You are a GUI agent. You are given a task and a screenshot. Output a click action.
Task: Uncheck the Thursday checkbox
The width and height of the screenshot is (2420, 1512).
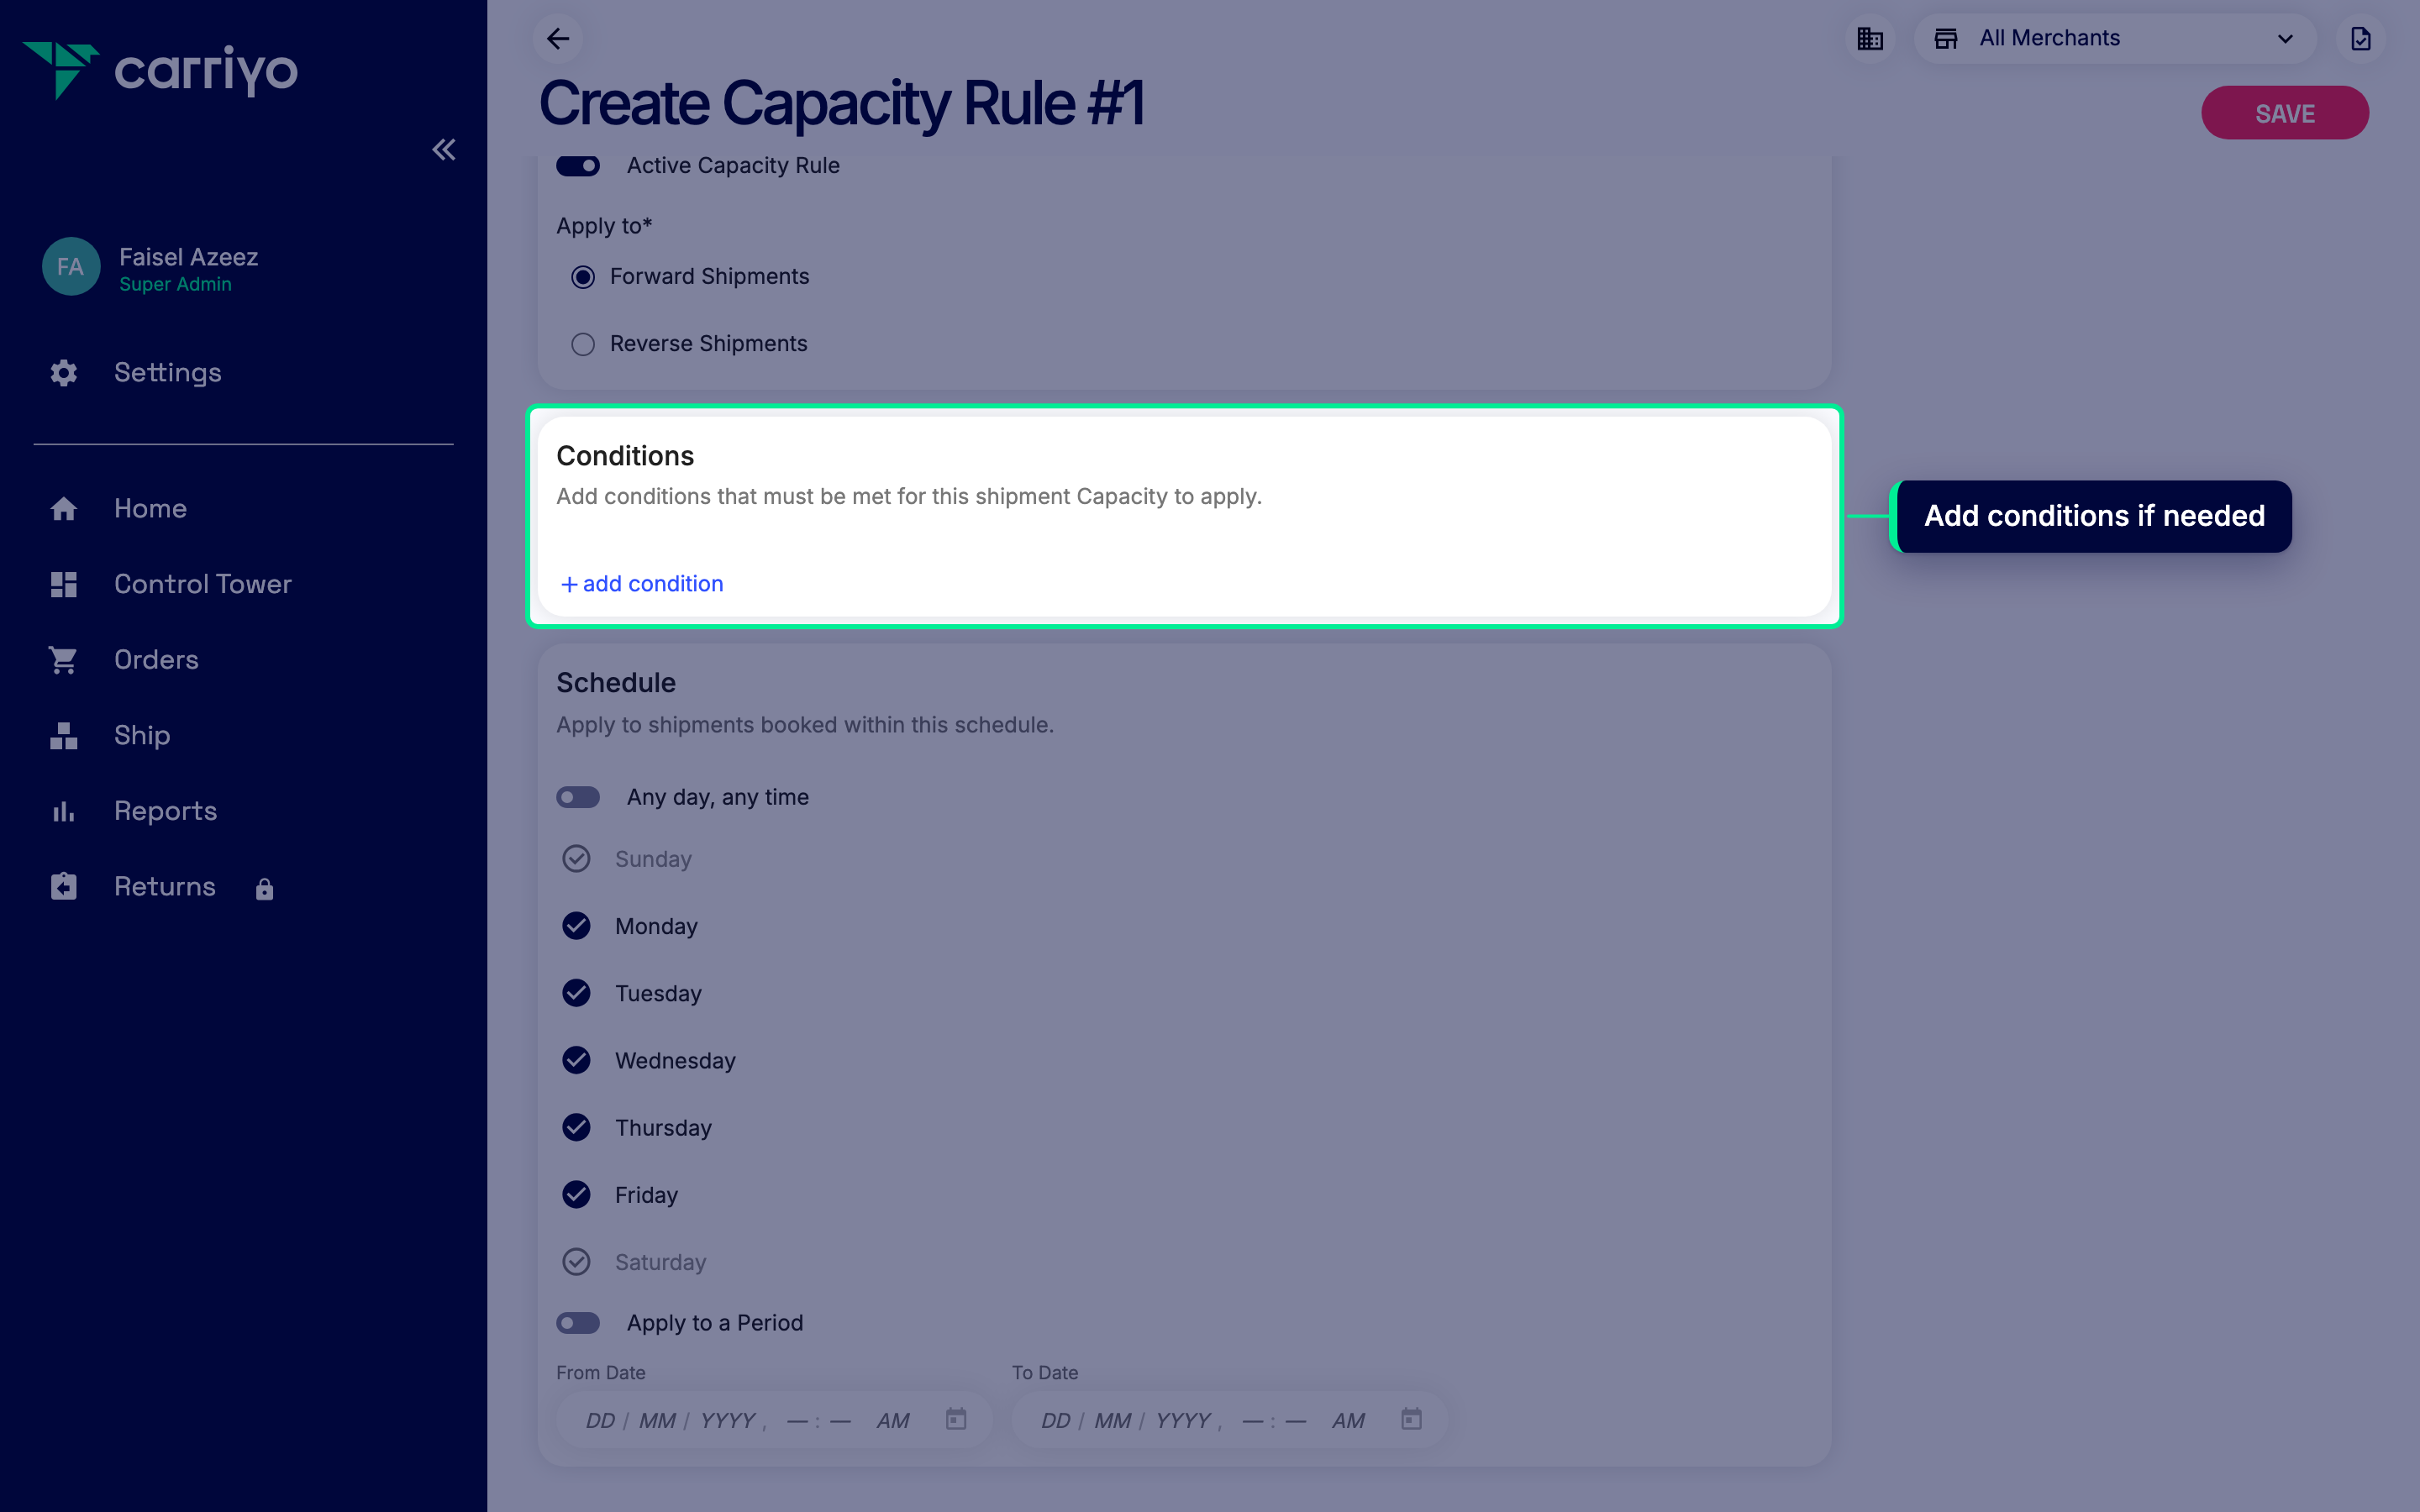[576, 1127]
